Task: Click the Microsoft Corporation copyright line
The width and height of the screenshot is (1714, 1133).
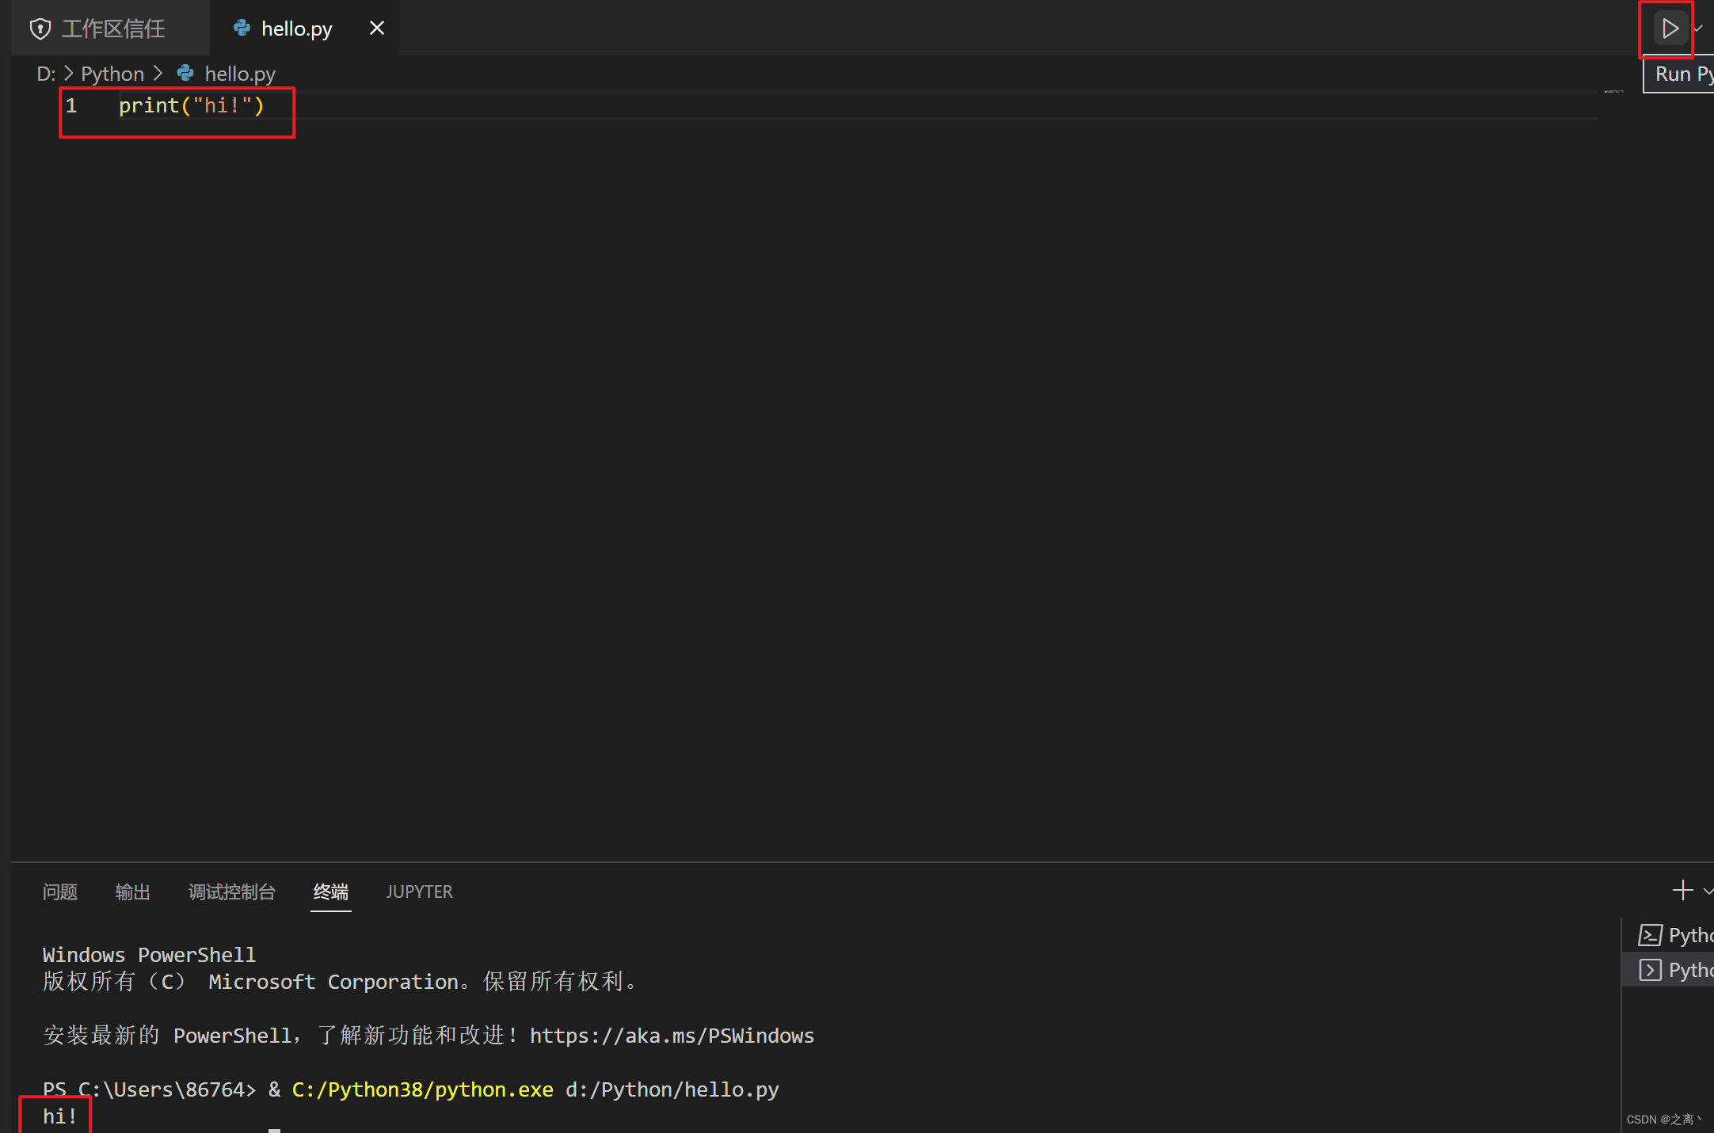Action: coord(341,982)
